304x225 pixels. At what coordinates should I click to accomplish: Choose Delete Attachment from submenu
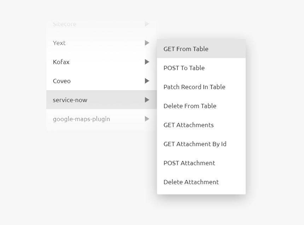pos(191,182)
